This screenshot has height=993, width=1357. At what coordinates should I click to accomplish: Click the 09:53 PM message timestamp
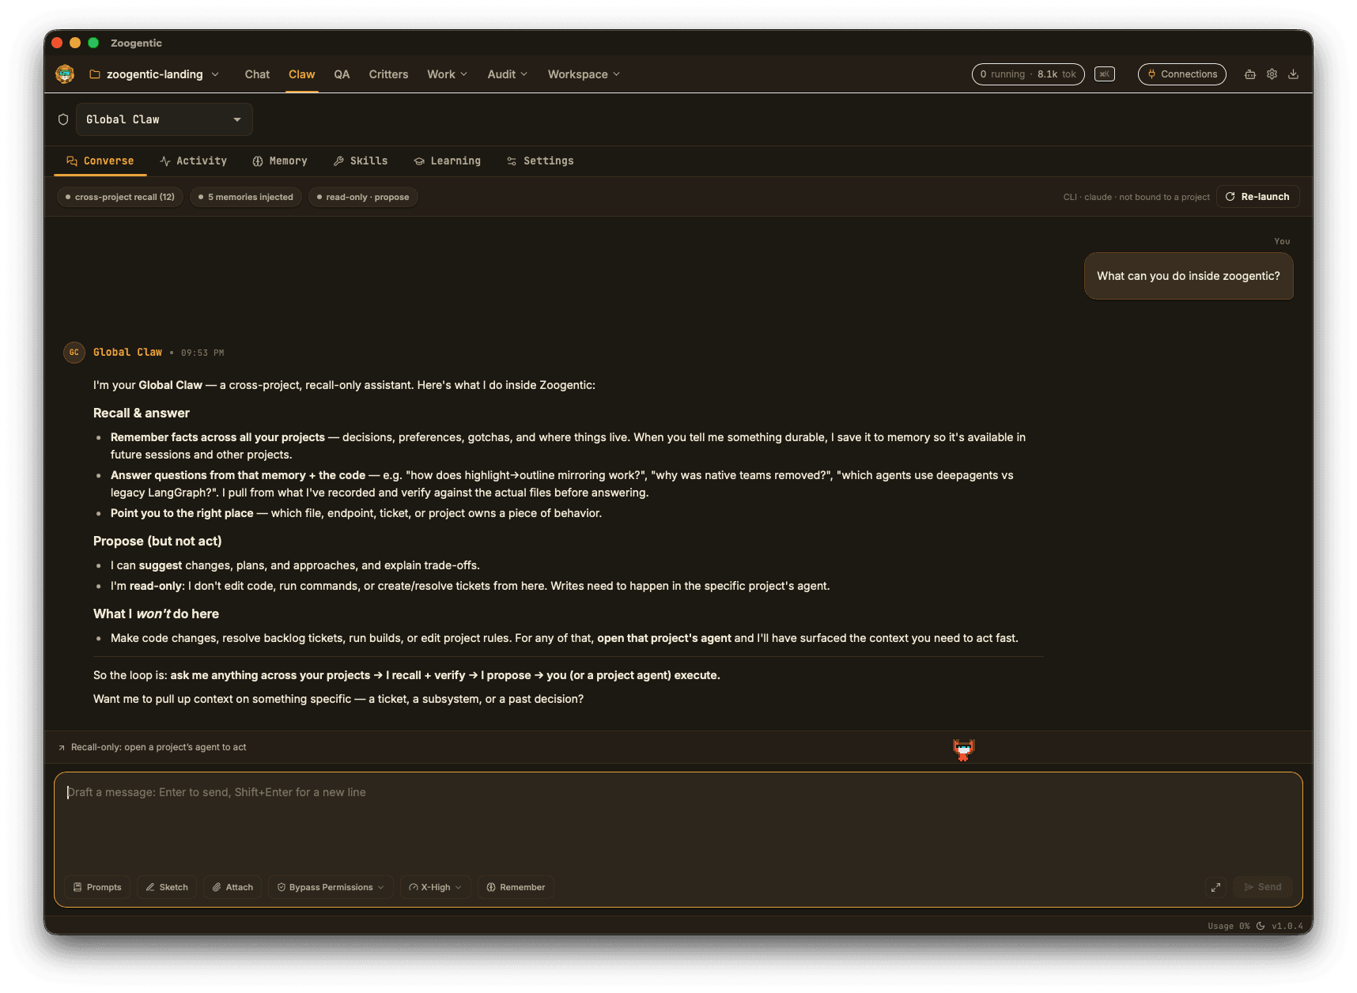[x=202, y=353]
